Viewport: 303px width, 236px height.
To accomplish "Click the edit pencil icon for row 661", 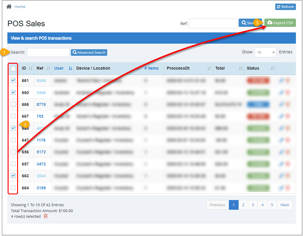I will (281, 80).
